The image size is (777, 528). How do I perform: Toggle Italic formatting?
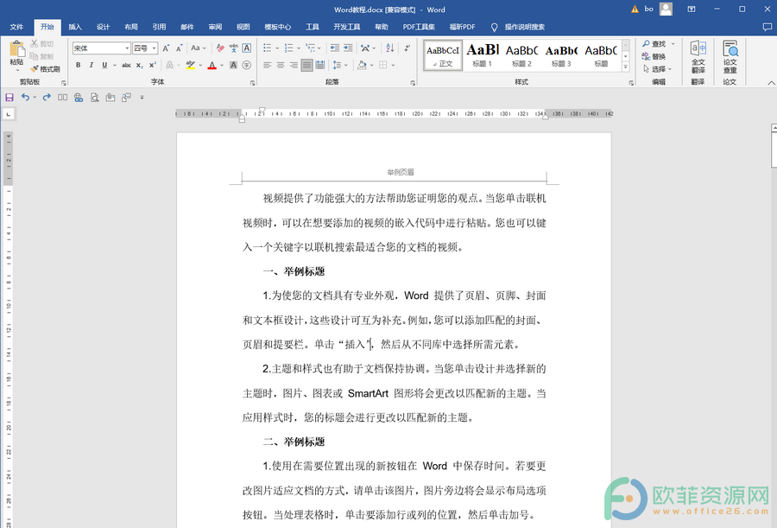92,65
